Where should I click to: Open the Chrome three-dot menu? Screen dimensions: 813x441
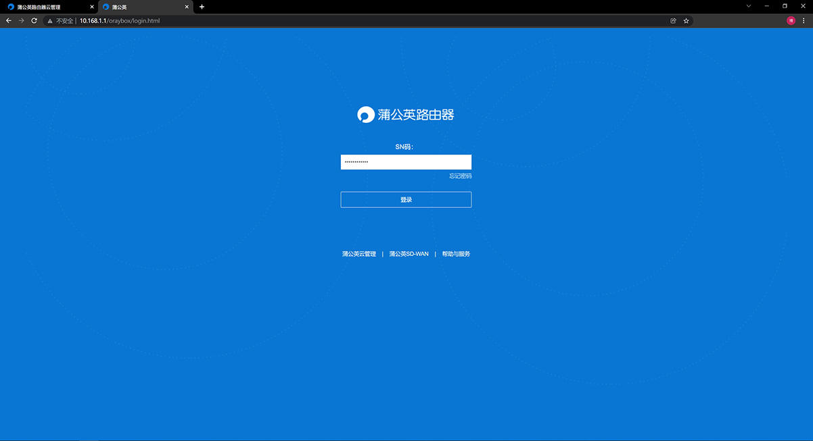tap(804, 20)
